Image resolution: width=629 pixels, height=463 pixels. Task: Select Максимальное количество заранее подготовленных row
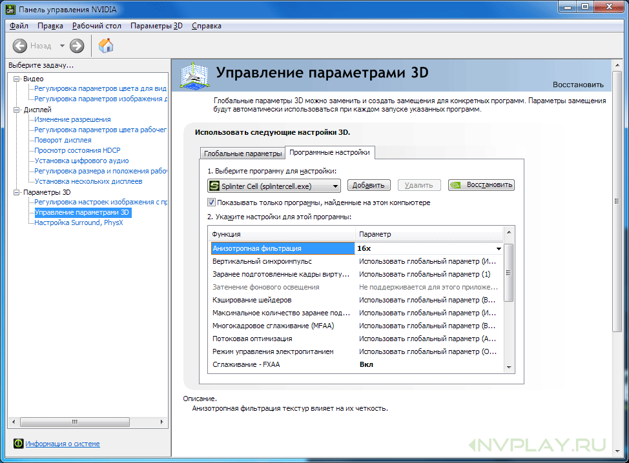[356, 313]
